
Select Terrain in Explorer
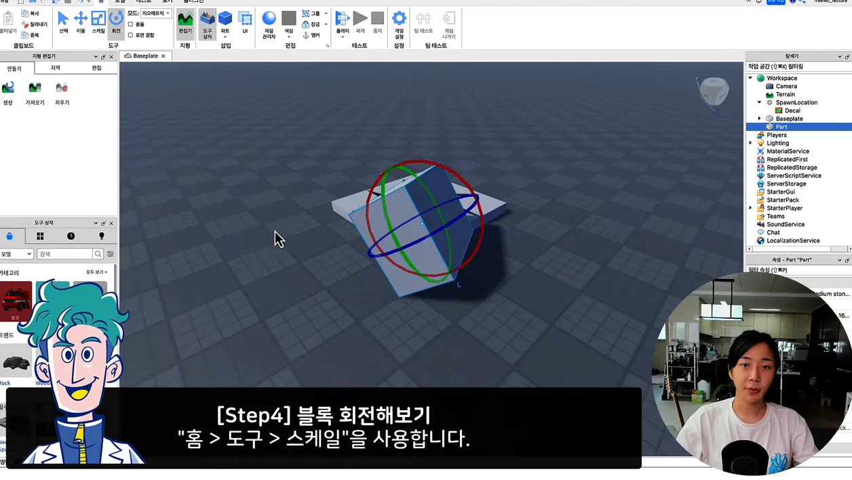[x=785, y=94]
